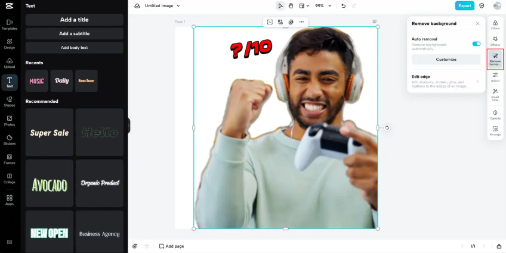Screen dimensions: 506x253
Task: Click the crop icon in floating toolbar
Action: (x=270, y=22)
